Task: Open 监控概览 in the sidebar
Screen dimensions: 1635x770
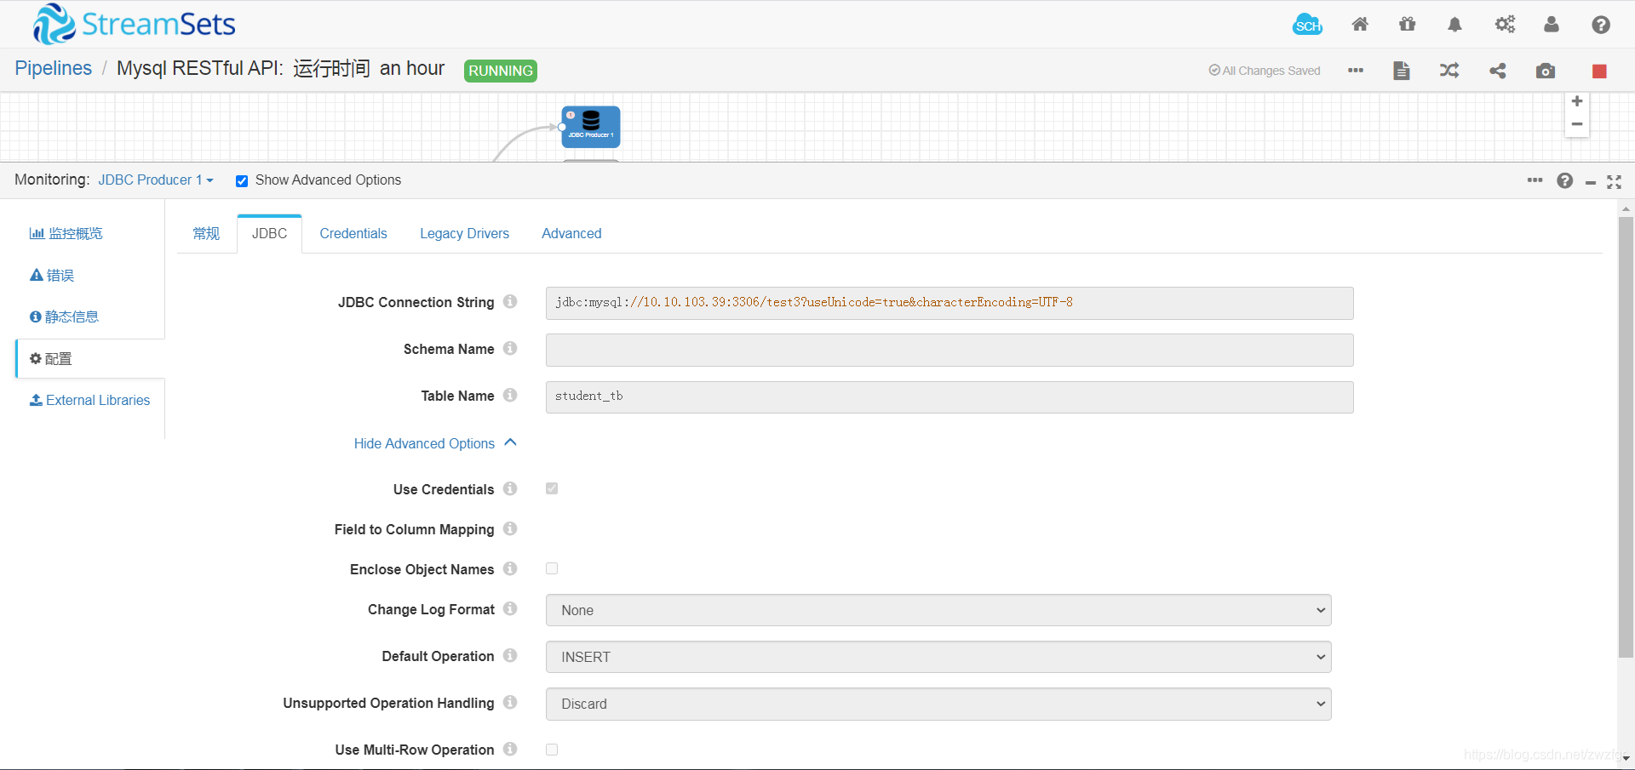Action: [66, 233]
